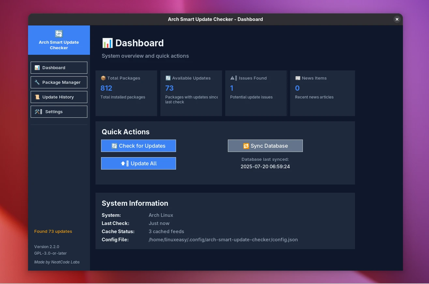
Task: Click the Found 73 updates status text
Action: coord(53,231)
